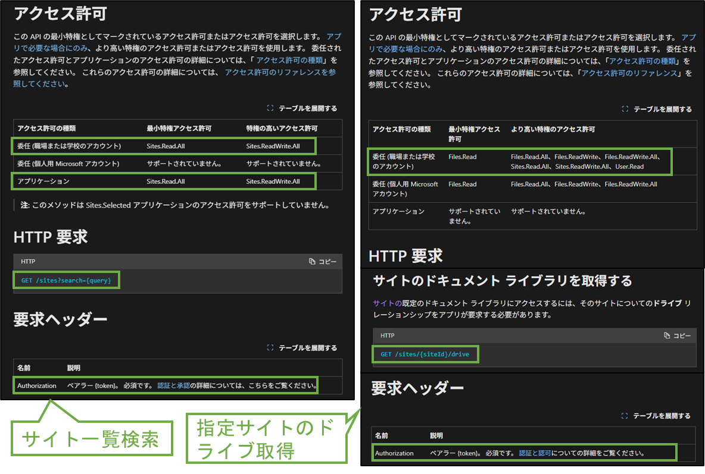Click 'Sites.ReadWrite.All' in 委任 (職場または学校のアカウント) row
Screen dimensions: 705x474
[x=273, y=146]
